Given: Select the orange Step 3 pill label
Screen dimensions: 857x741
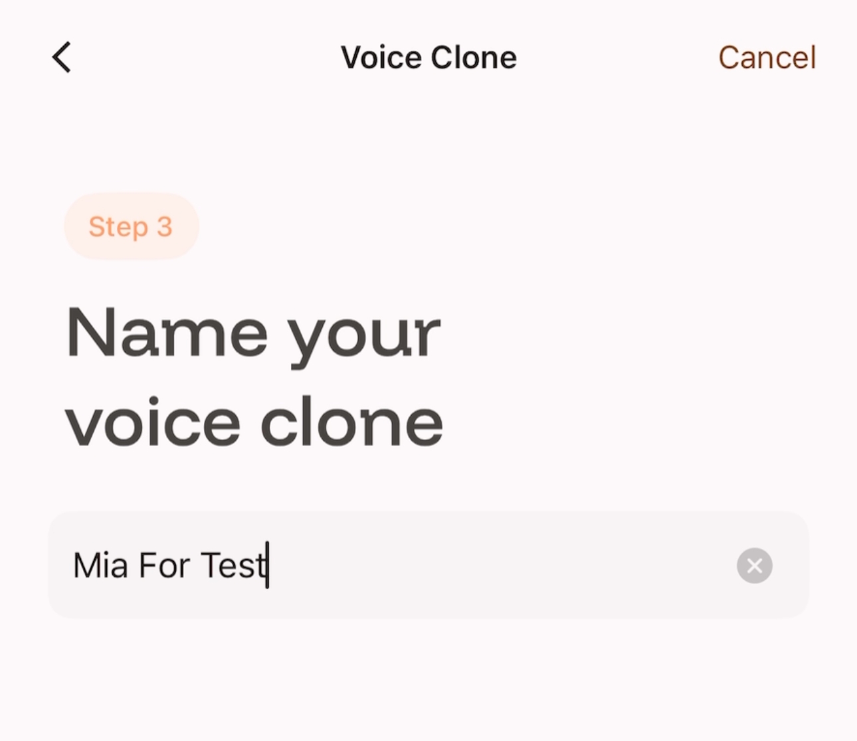Looking at the screenshot, I should click(131, 226).
